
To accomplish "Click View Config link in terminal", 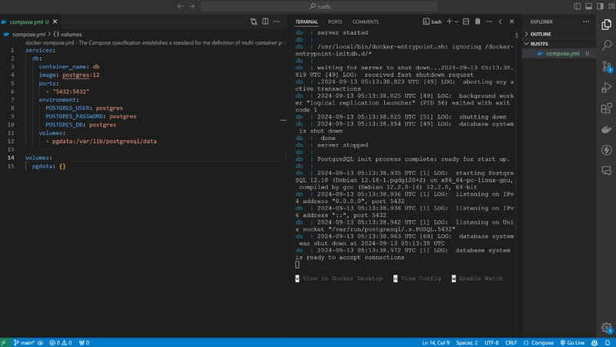I will [417, 279].
